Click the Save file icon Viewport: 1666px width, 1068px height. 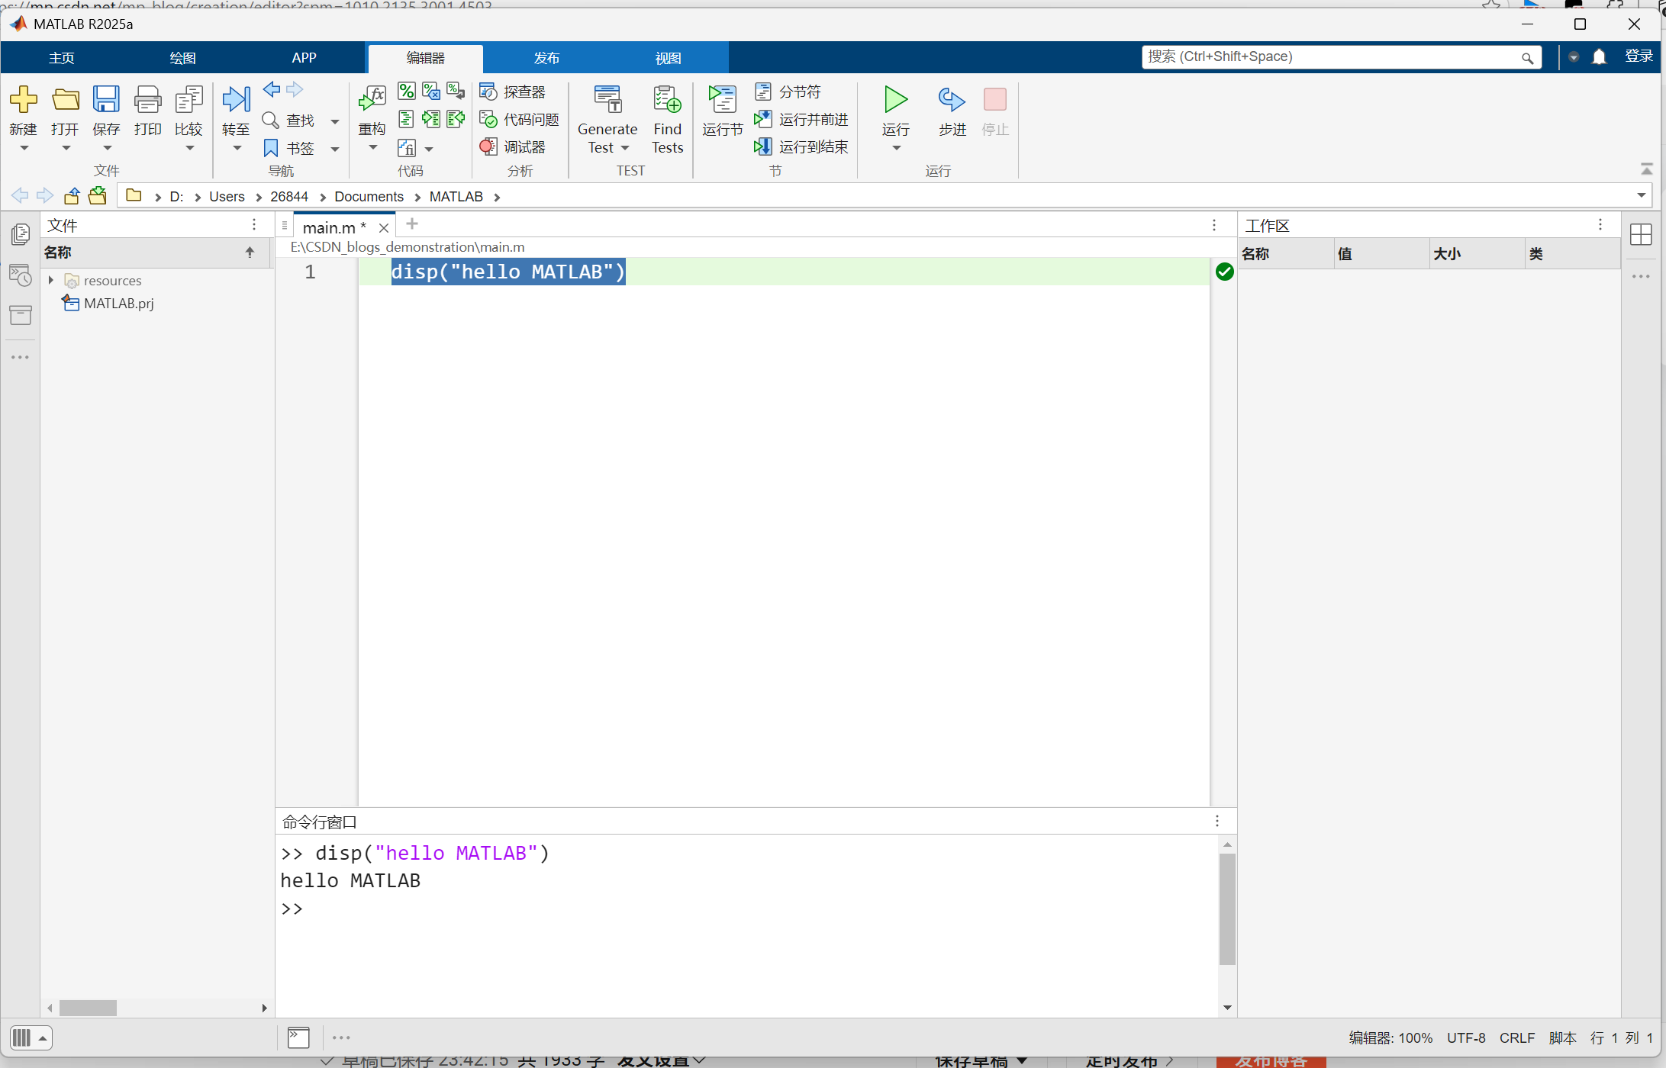[106, 100]
